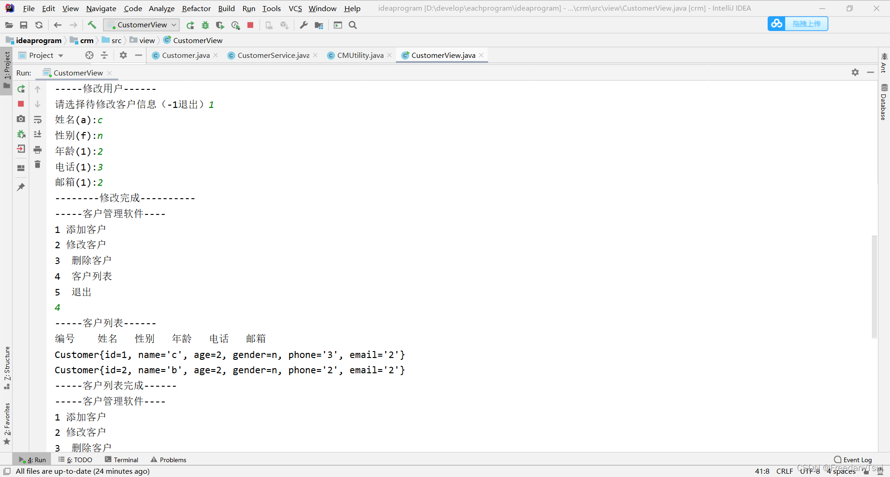Click the profiler run icon in toolbar

pos(235,25)
